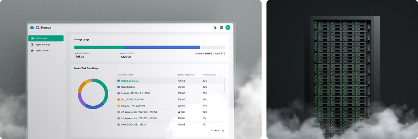
Task: Go to Hyper Backup in sidebar
Action: coord(42,44)
